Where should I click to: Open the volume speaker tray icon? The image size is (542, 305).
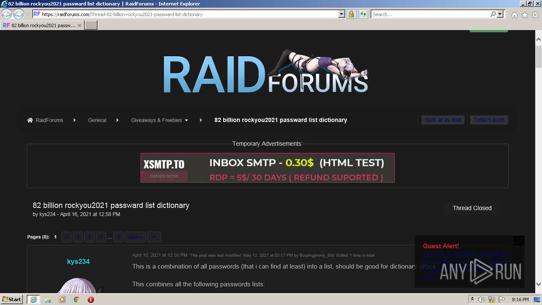(x=481, y=299)
